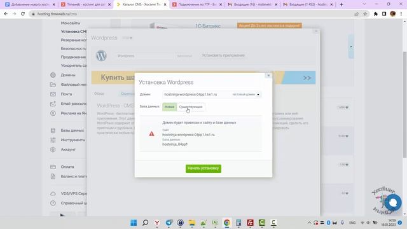The width and height of the screenshot is (407, 229).
Task: Close the background Wordpress panel
Action: [x=316, y=31]
